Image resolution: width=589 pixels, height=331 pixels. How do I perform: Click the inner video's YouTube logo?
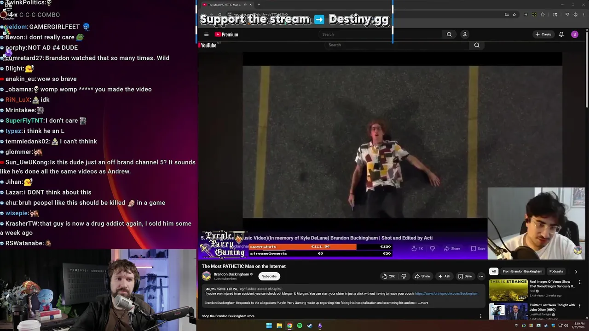[x=208, y=45]
